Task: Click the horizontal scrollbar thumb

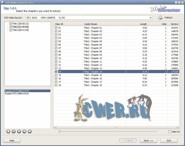Action: [116, 127]
